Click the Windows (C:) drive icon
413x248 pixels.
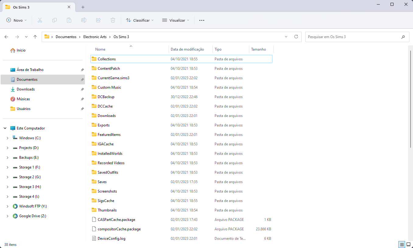click(x=15, y=138)
